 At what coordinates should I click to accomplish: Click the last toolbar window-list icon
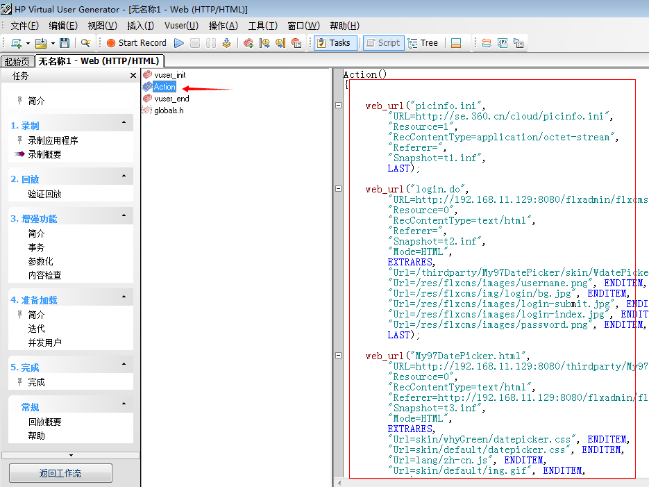(519, 43)
